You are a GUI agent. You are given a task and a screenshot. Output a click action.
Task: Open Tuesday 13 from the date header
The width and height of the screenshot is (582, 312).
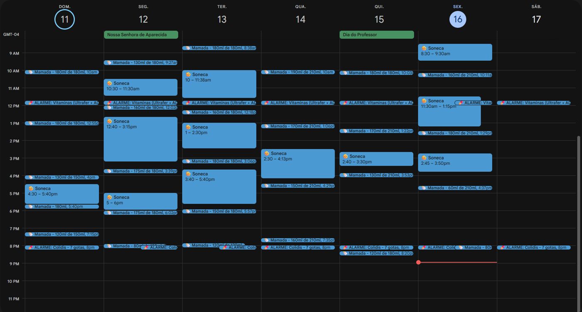click(x=222, y=20)
